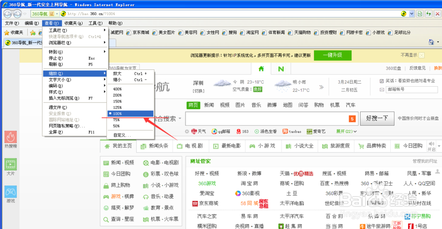Open the home icon on command bar
Viewport: 442px width, 229px height.
tap(431, 42)
